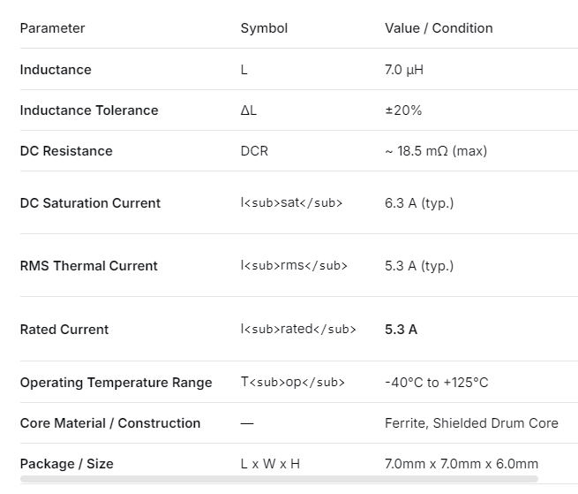
Task: Select the Rated Current row label
Action: click(64, 330)
